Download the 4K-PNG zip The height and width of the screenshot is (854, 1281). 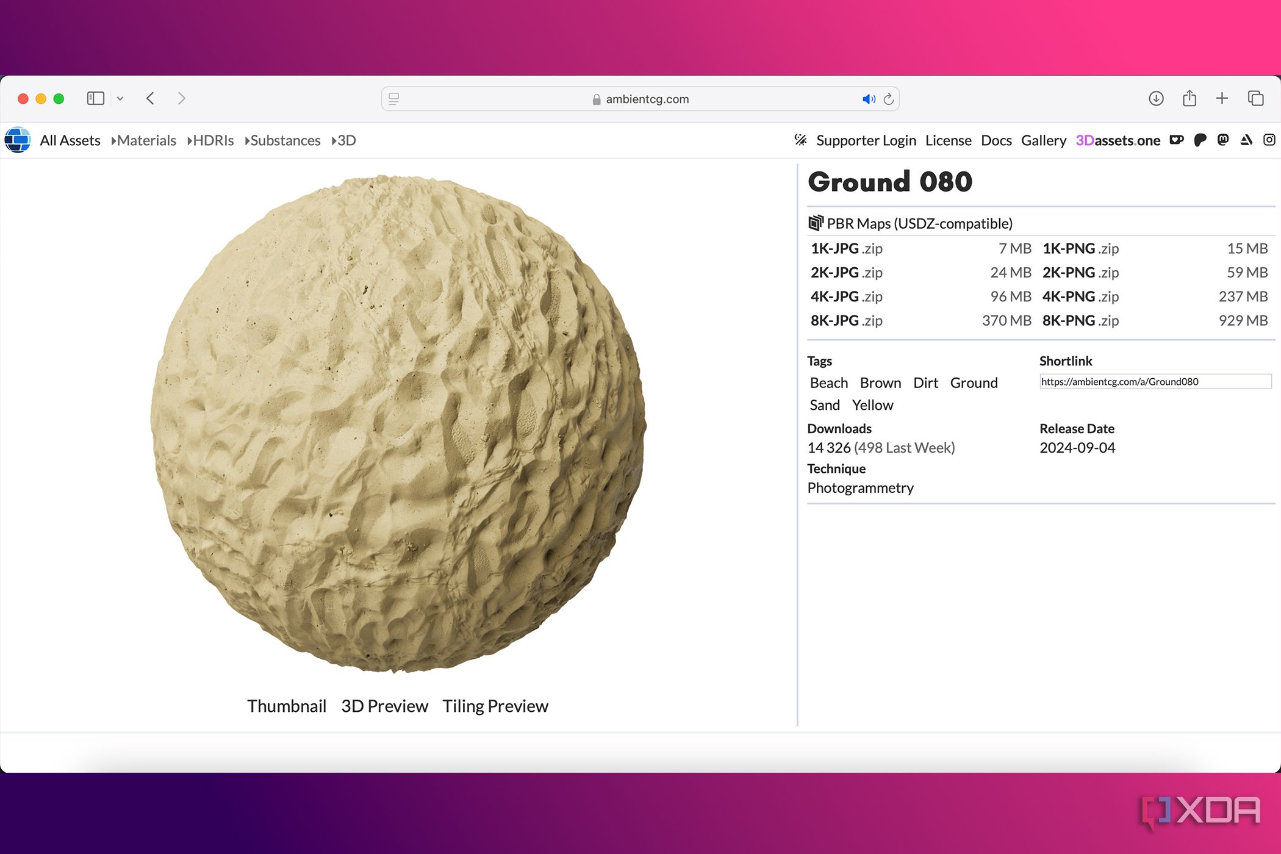click(x=1080, y=296)
